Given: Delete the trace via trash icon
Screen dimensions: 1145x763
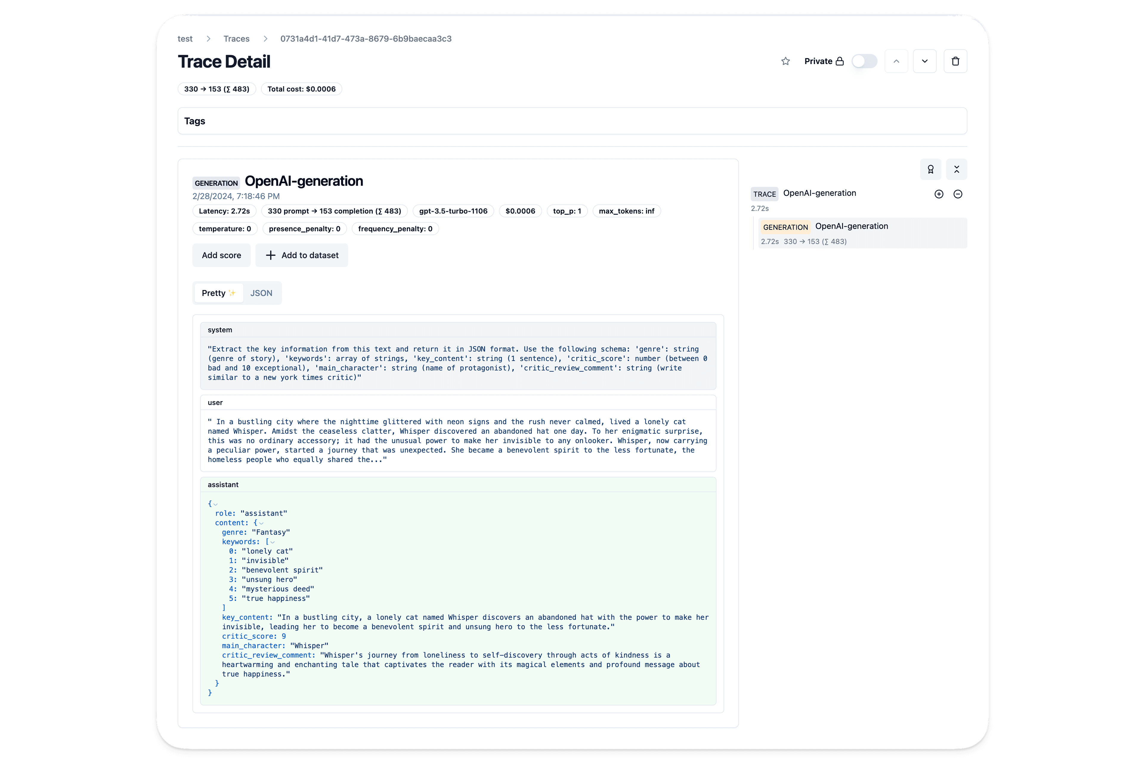Looking at the screenshot, I should pyautogui.click(x=955, y=61).
